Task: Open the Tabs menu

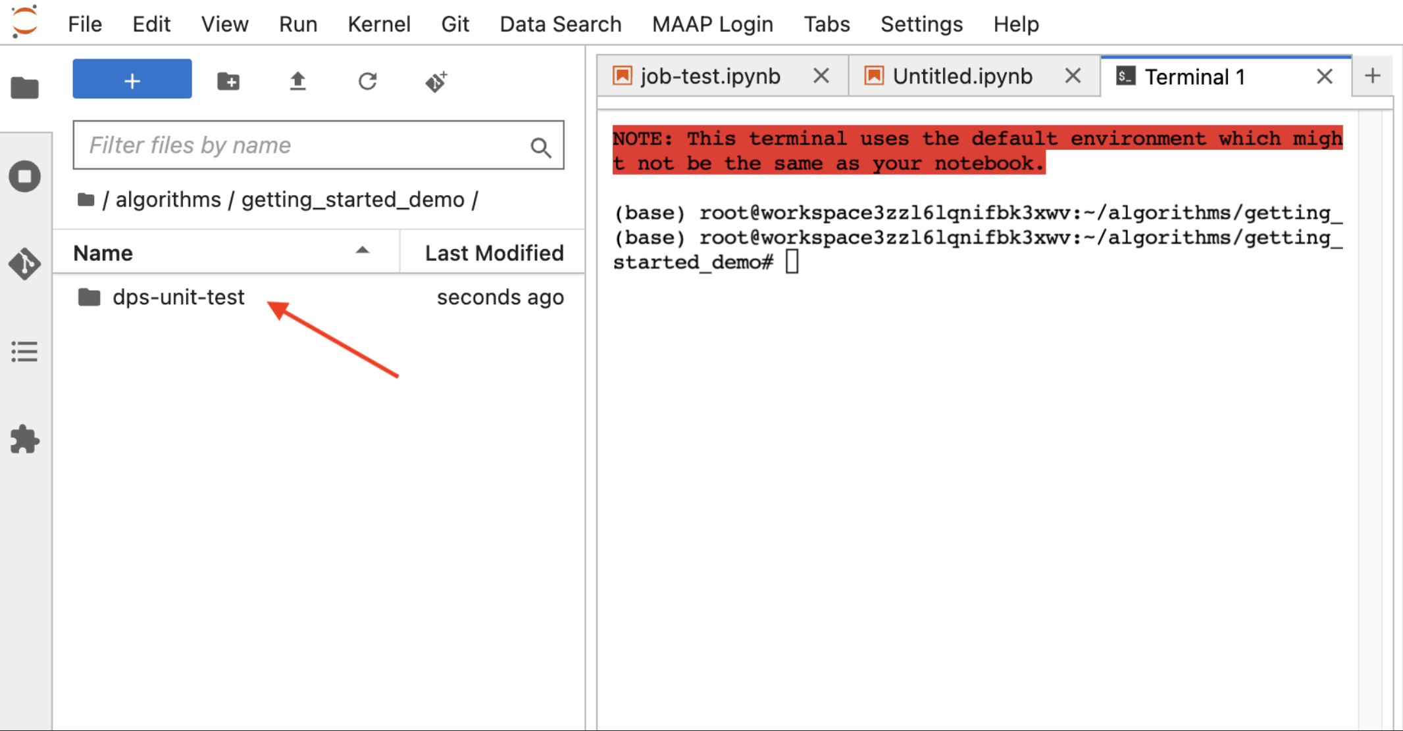Action: click(827, 24)
